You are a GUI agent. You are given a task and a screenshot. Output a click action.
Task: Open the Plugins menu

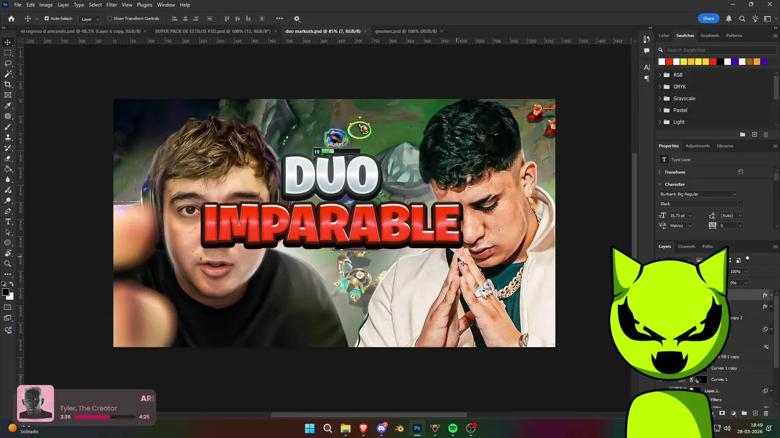(x=144, y=5)
